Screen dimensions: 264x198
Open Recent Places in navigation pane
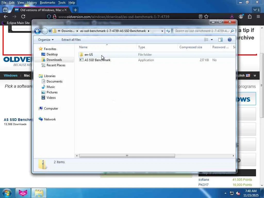coord(56,65)
